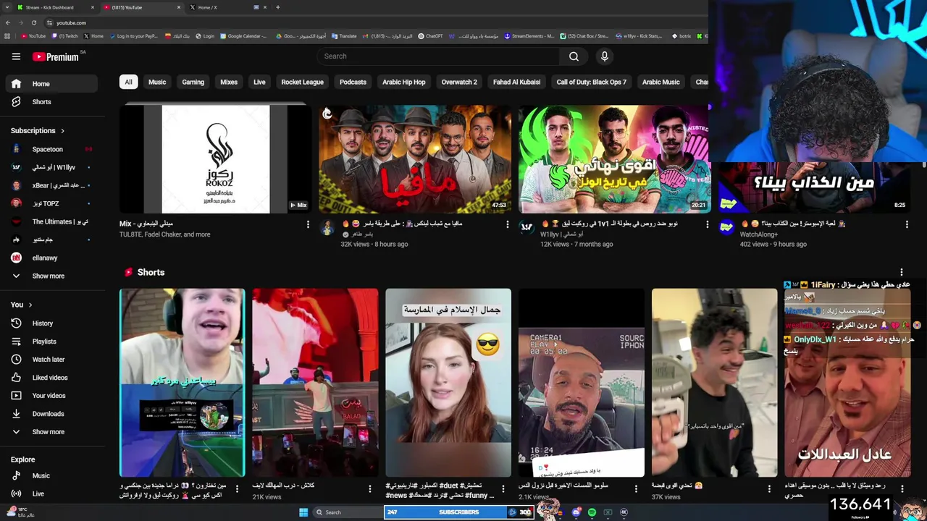The width and height of the screenshot is (927, 521).
Task: Open more options for WatchAlong+ video
Action: [x=906, y=225]
